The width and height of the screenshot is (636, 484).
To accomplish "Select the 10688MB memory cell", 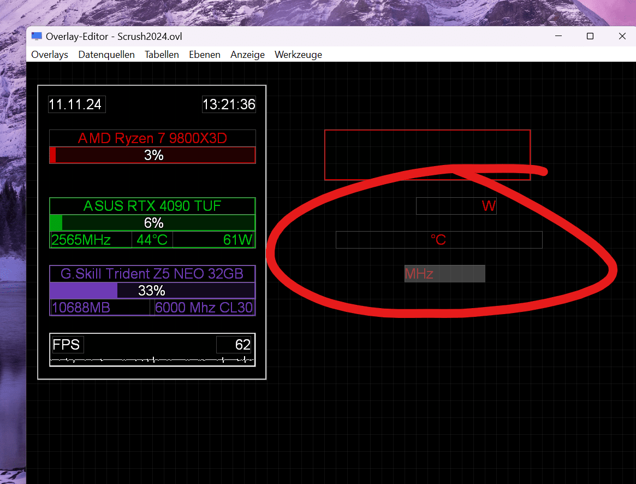I will 100,308.
